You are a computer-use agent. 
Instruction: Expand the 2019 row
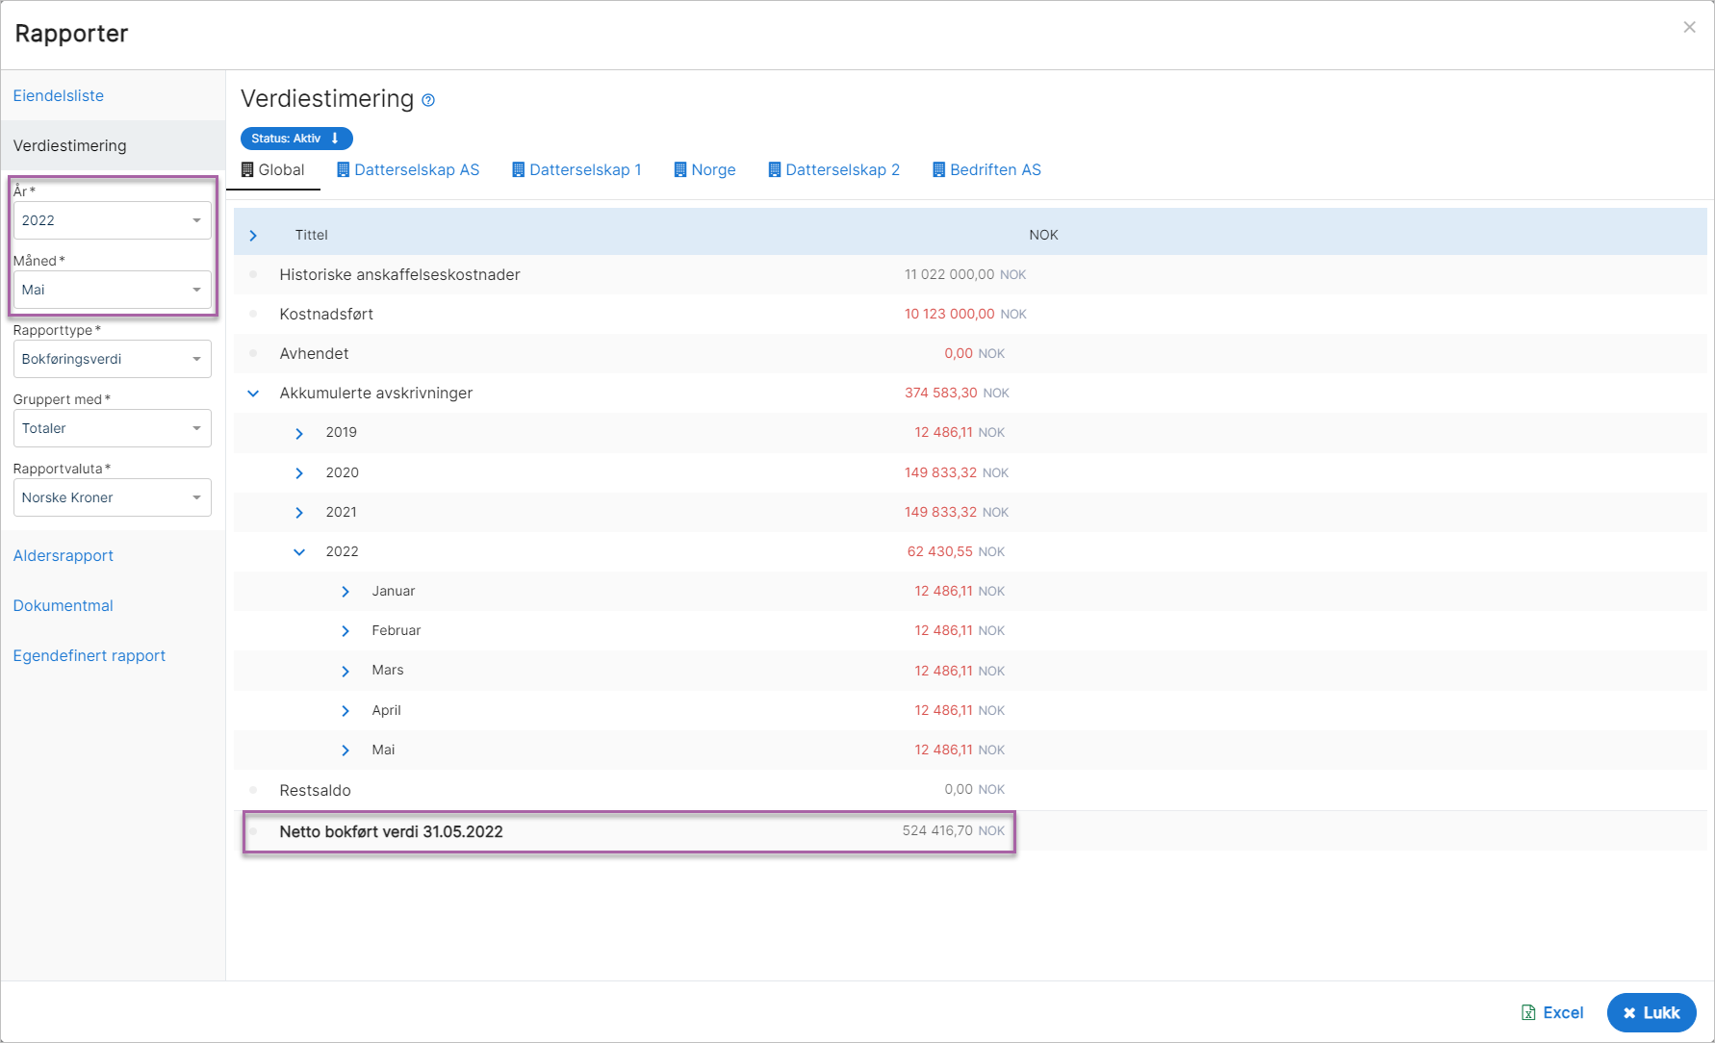[299, 433]
